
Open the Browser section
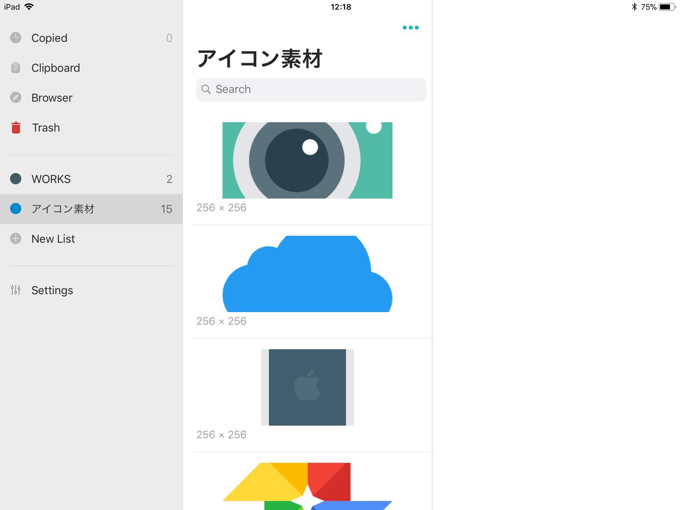(91, 97)
